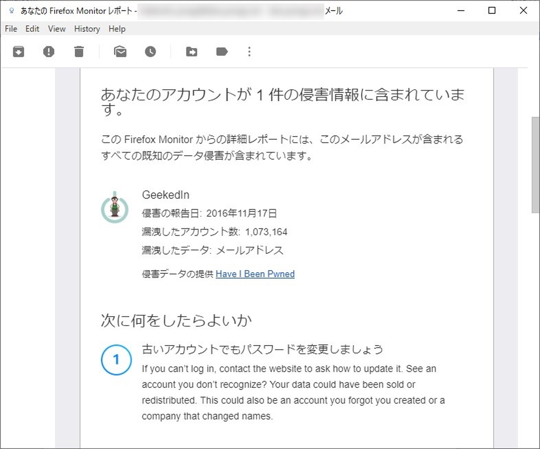Snooze this email with the clock icon

click(x=150, y=51)
